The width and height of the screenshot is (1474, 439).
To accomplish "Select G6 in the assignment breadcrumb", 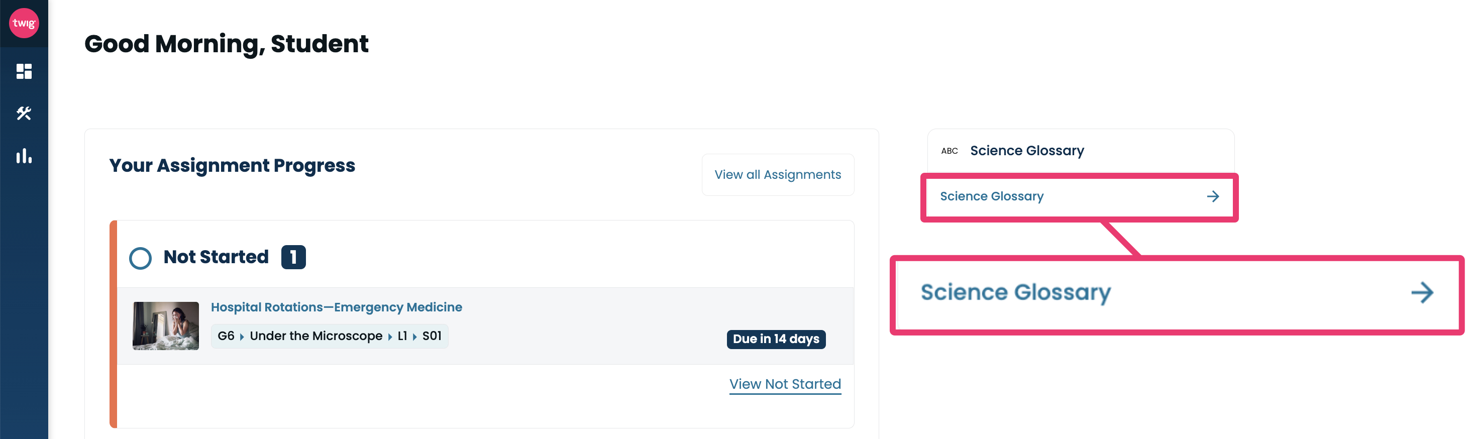I will pyautogui.click(x=226, y=336).
